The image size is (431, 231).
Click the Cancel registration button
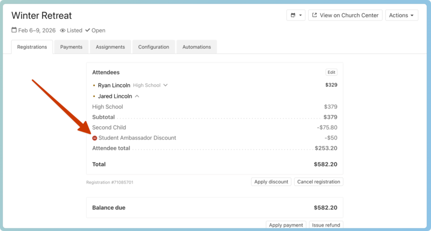point(318,182)
